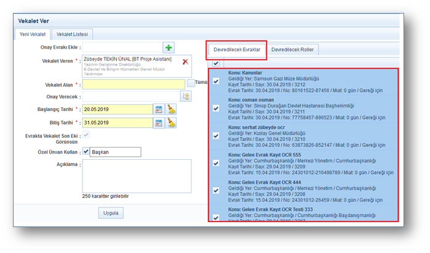Click the Uygula button
The image size is (430, 253).
point(111,213)
